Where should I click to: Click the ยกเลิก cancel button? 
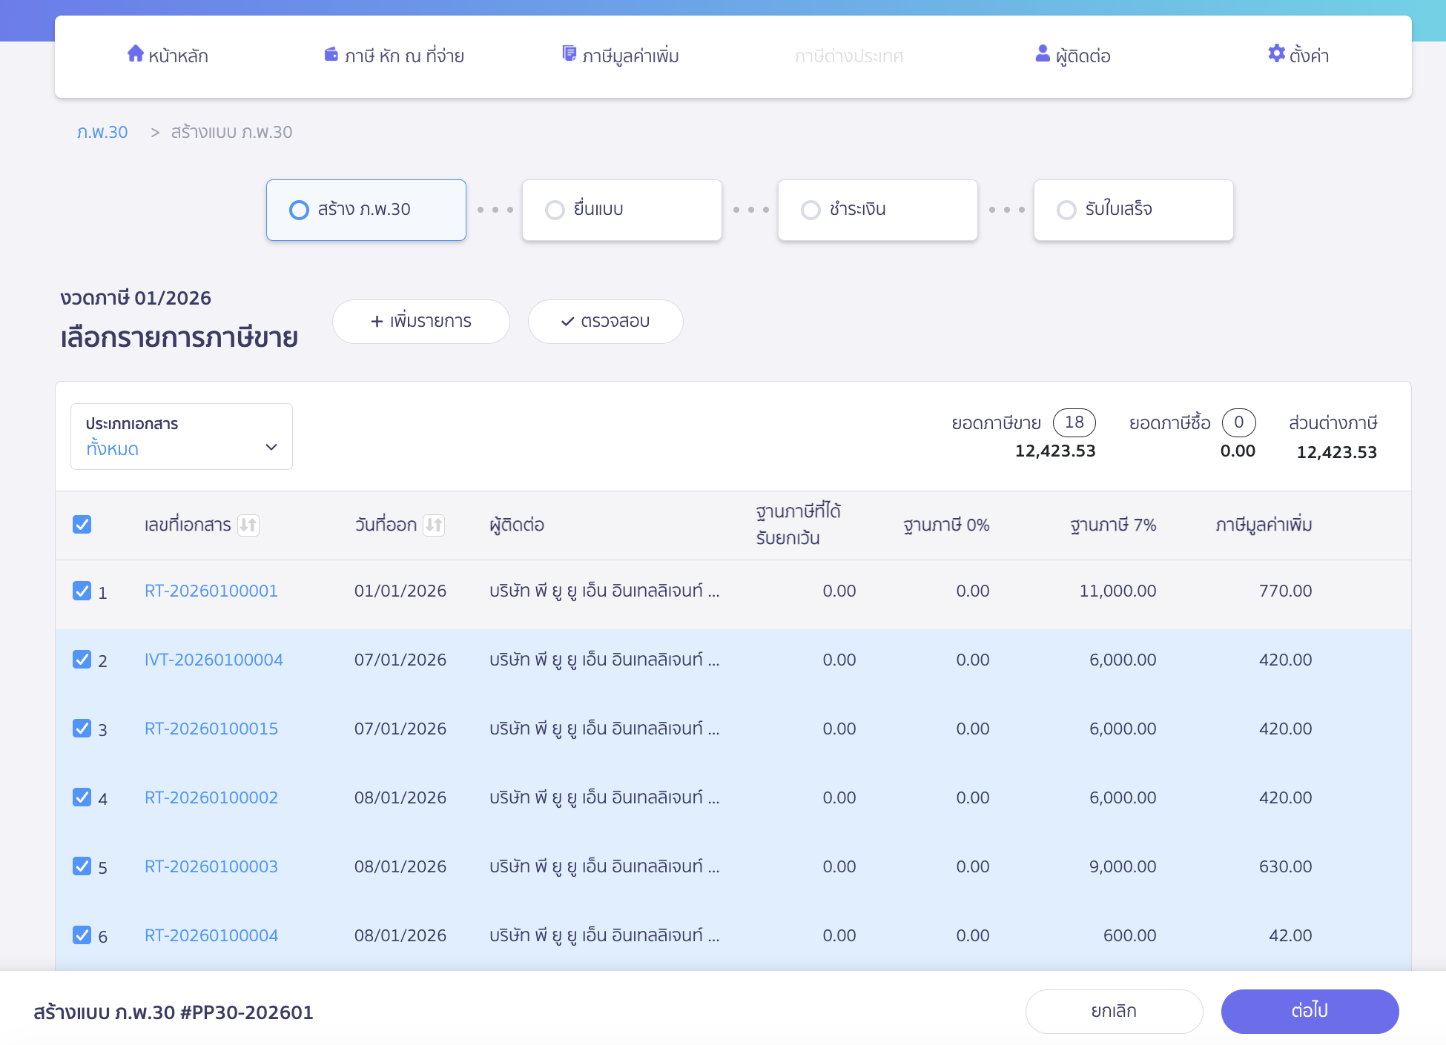(1114, 1011)
